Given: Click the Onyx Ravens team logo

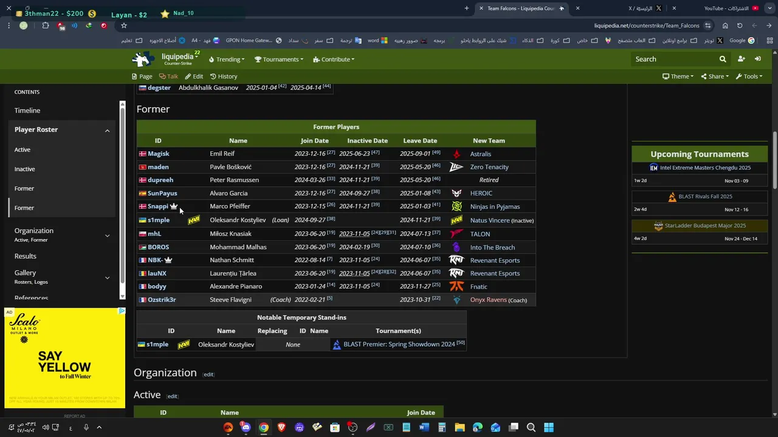Looking at the screenshot, I should pyautogui.click(x=456, y=300).
